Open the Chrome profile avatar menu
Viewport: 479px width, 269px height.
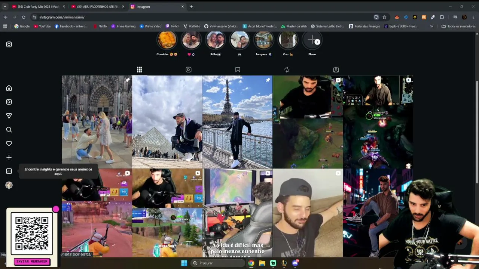click(464, 17)
